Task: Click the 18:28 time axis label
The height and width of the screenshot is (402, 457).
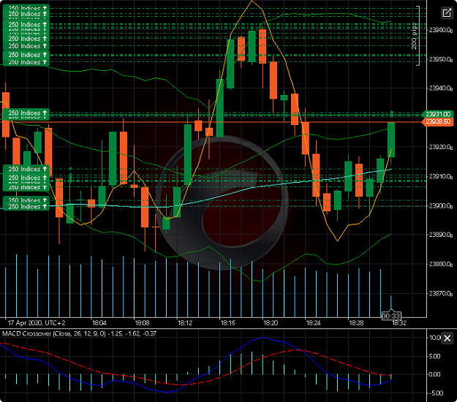Action: pyautogui.click(x=356, y=323)
